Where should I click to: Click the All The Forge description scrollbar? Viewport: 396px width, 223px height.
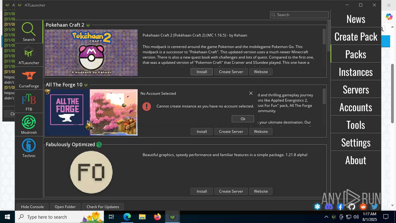click(x=324, y=96)
